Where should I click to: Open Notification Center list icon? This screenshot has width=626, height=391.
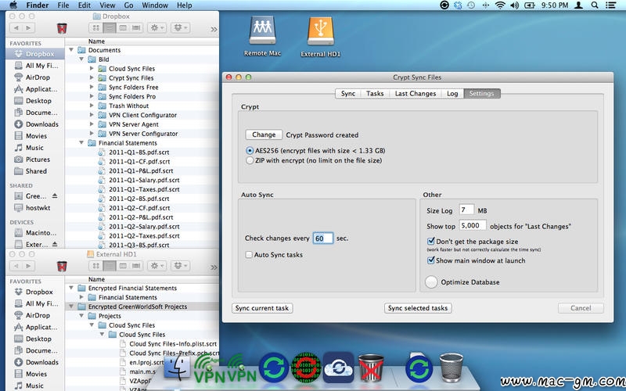pos(610,5)
